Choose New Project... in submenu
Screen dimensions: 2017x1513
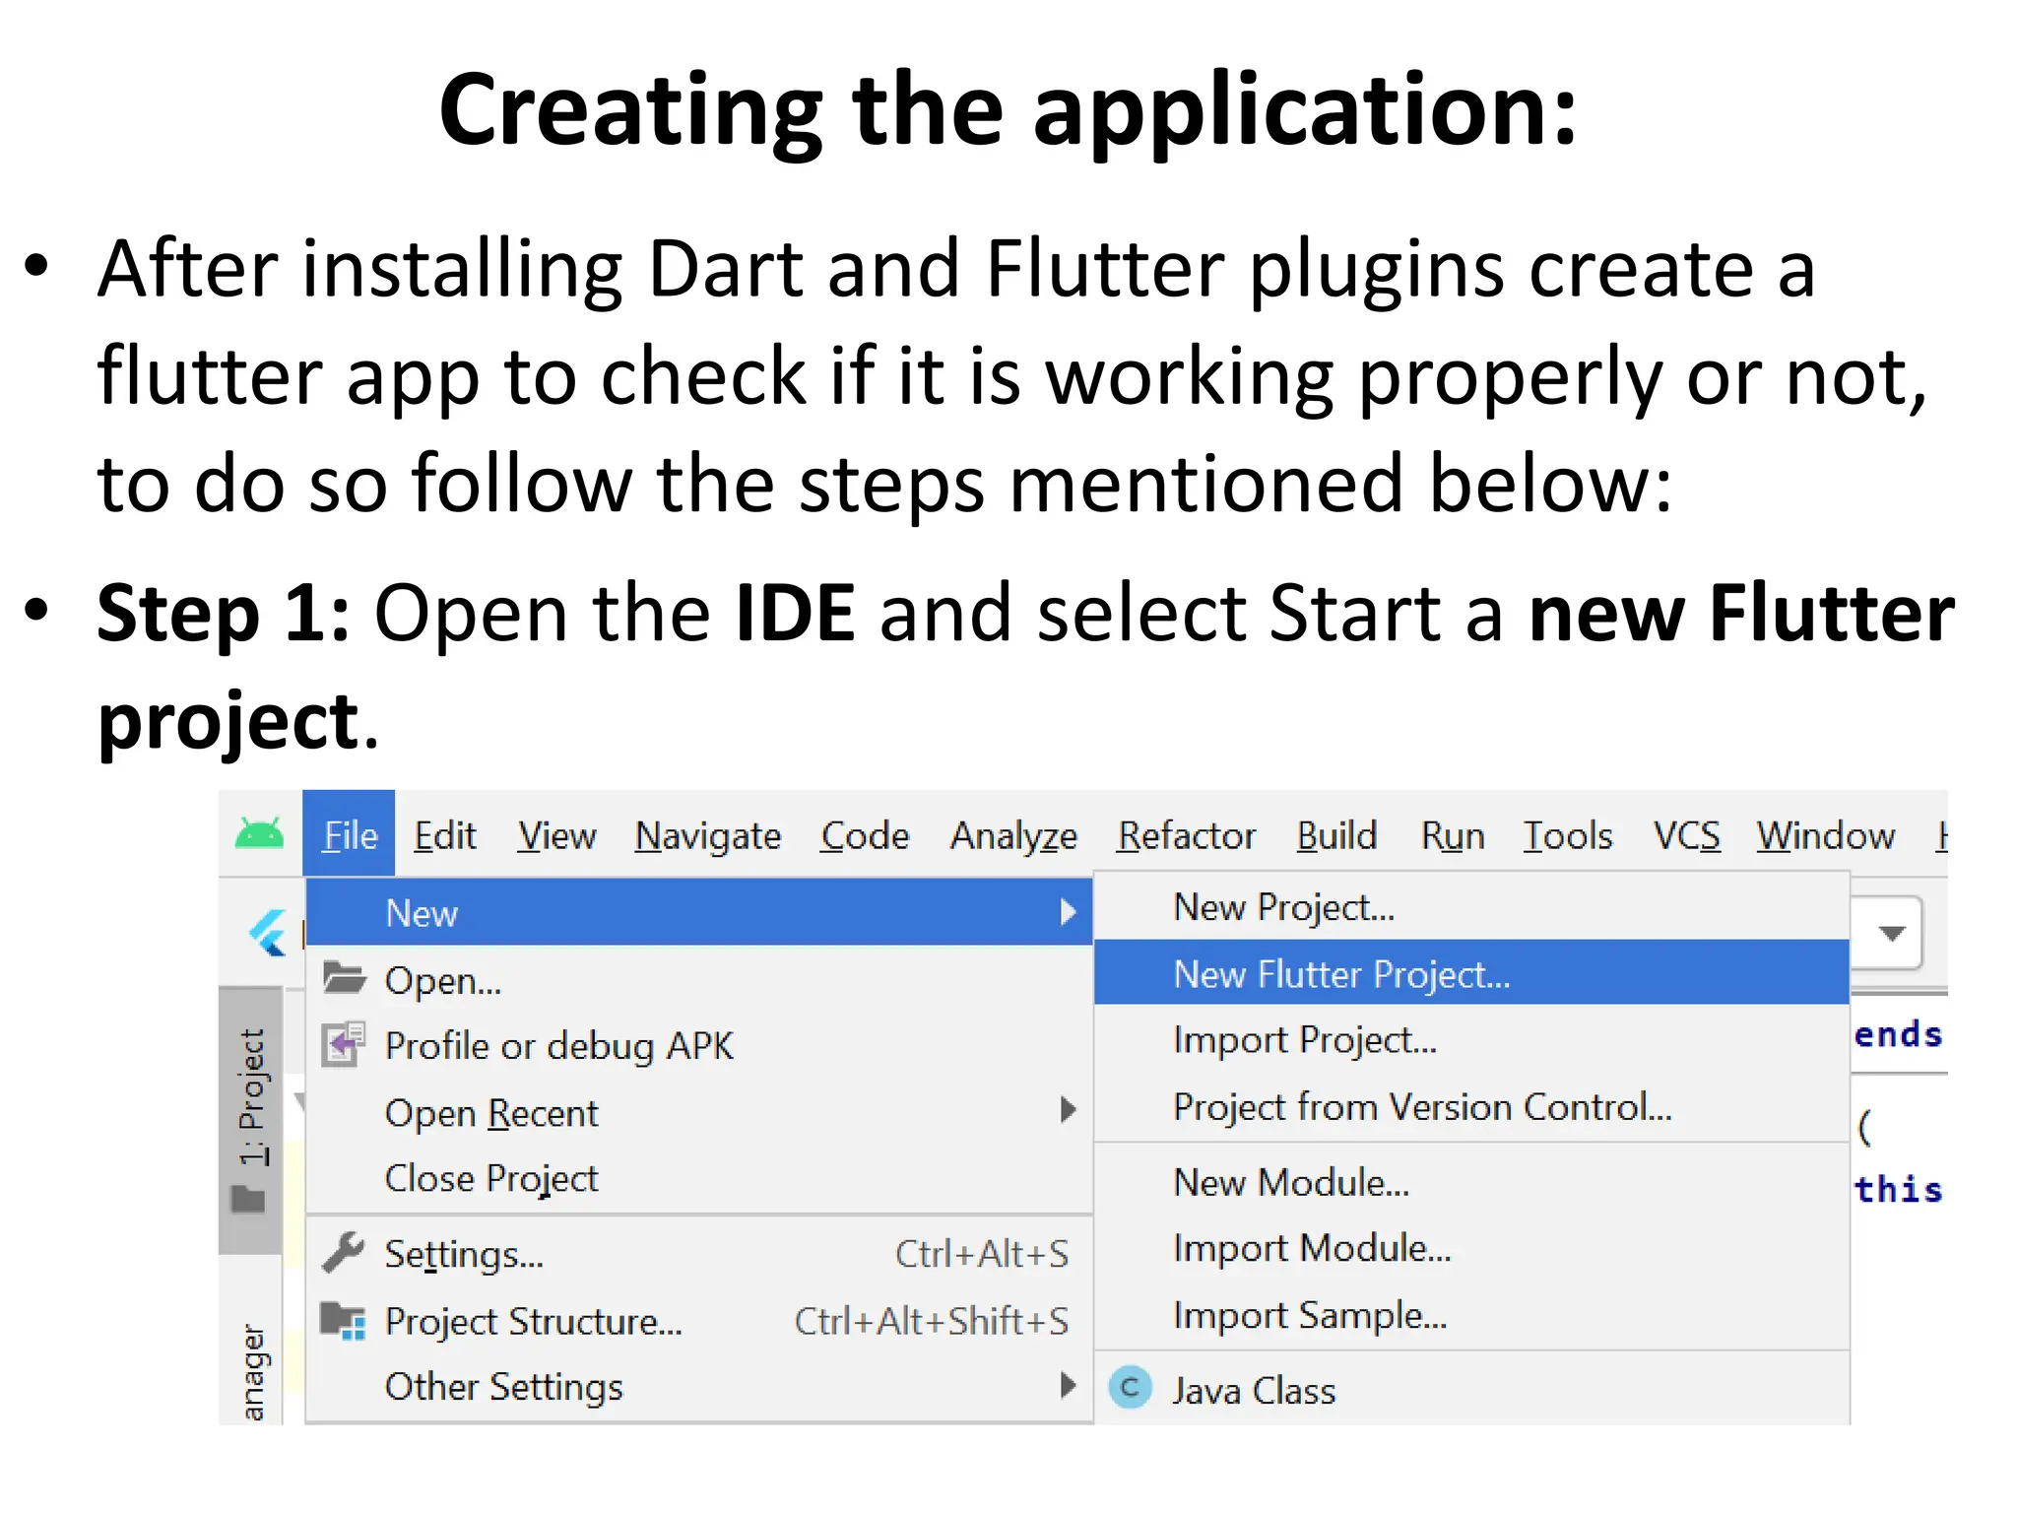(1471, 906)
